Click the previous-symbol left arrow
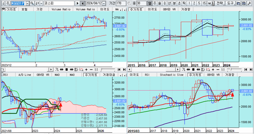Image resolution: width=254 pixels, height=134 pixels. pos(82,3)
